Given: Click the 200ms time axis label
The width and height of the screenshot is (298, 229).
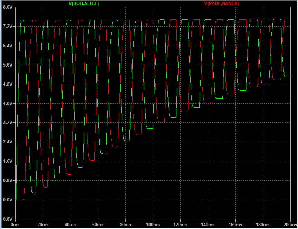Looking at the screenshot, I should point(290,225).
